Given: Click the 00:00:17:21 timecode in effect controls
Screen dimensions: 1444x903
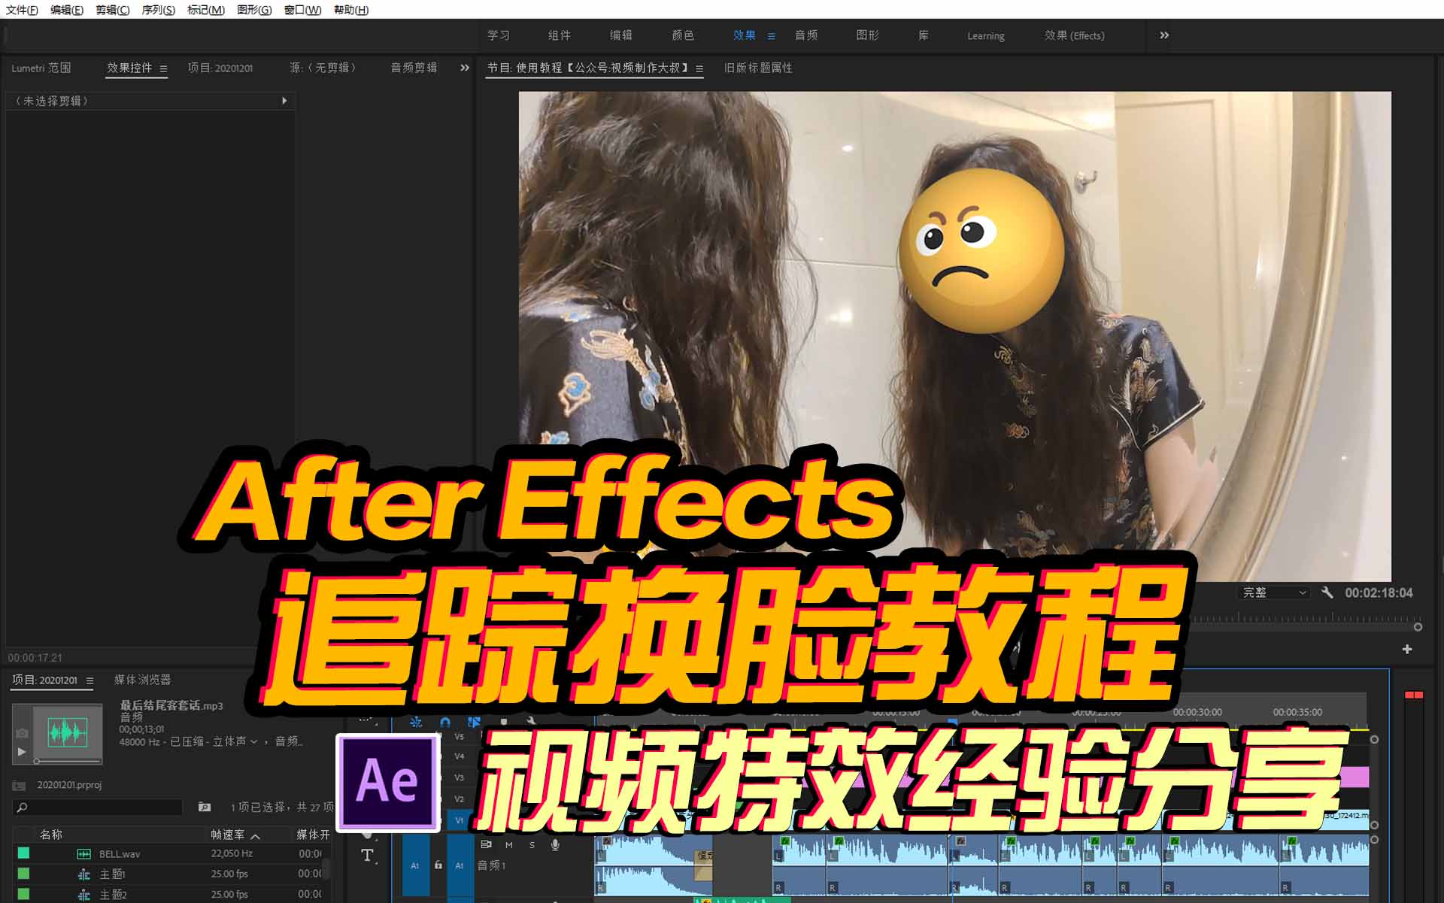Looking at the screenshot, I should coord(35,657).
